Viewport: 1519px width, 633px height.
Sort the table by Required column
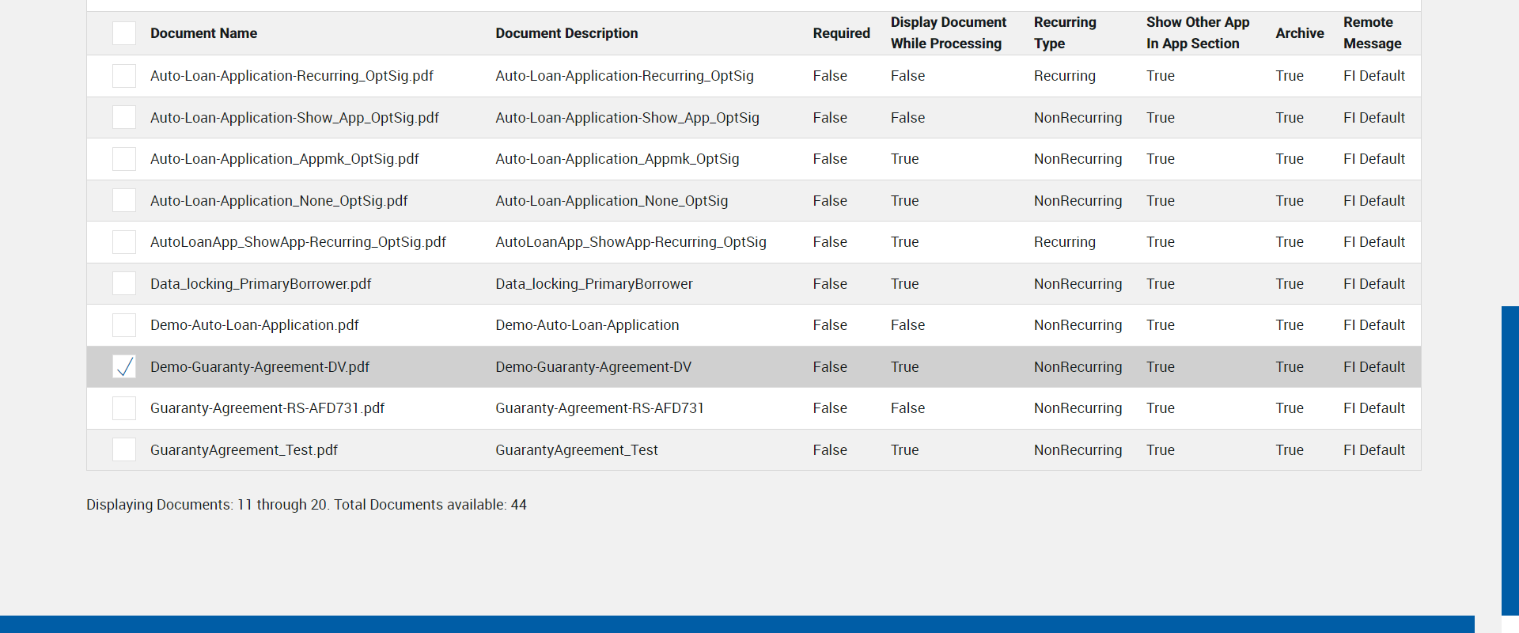[841, 33]
